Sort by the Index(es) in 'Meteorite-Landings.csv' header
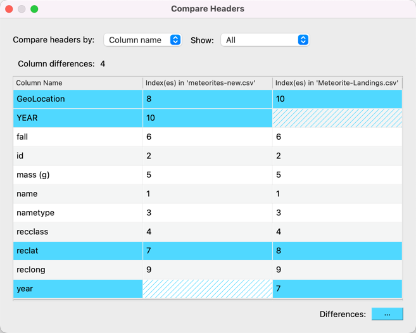This screenshot has height=333, width=416. [x=337, y=83]
